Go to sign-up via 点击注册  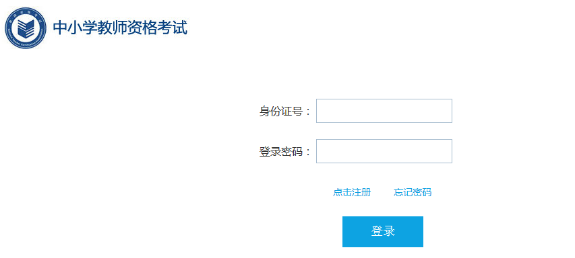352,192
